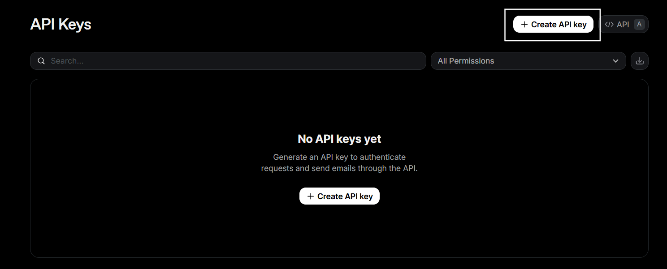Click the </> code icon in API button
The image size is (667, 269).
(609, 24)
